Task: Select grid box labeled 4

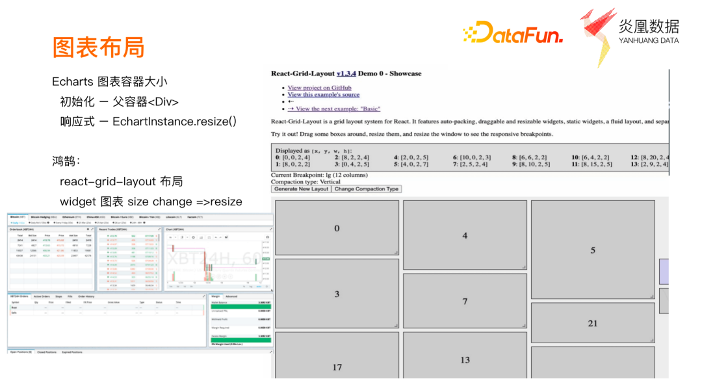Action: point(465,235)
